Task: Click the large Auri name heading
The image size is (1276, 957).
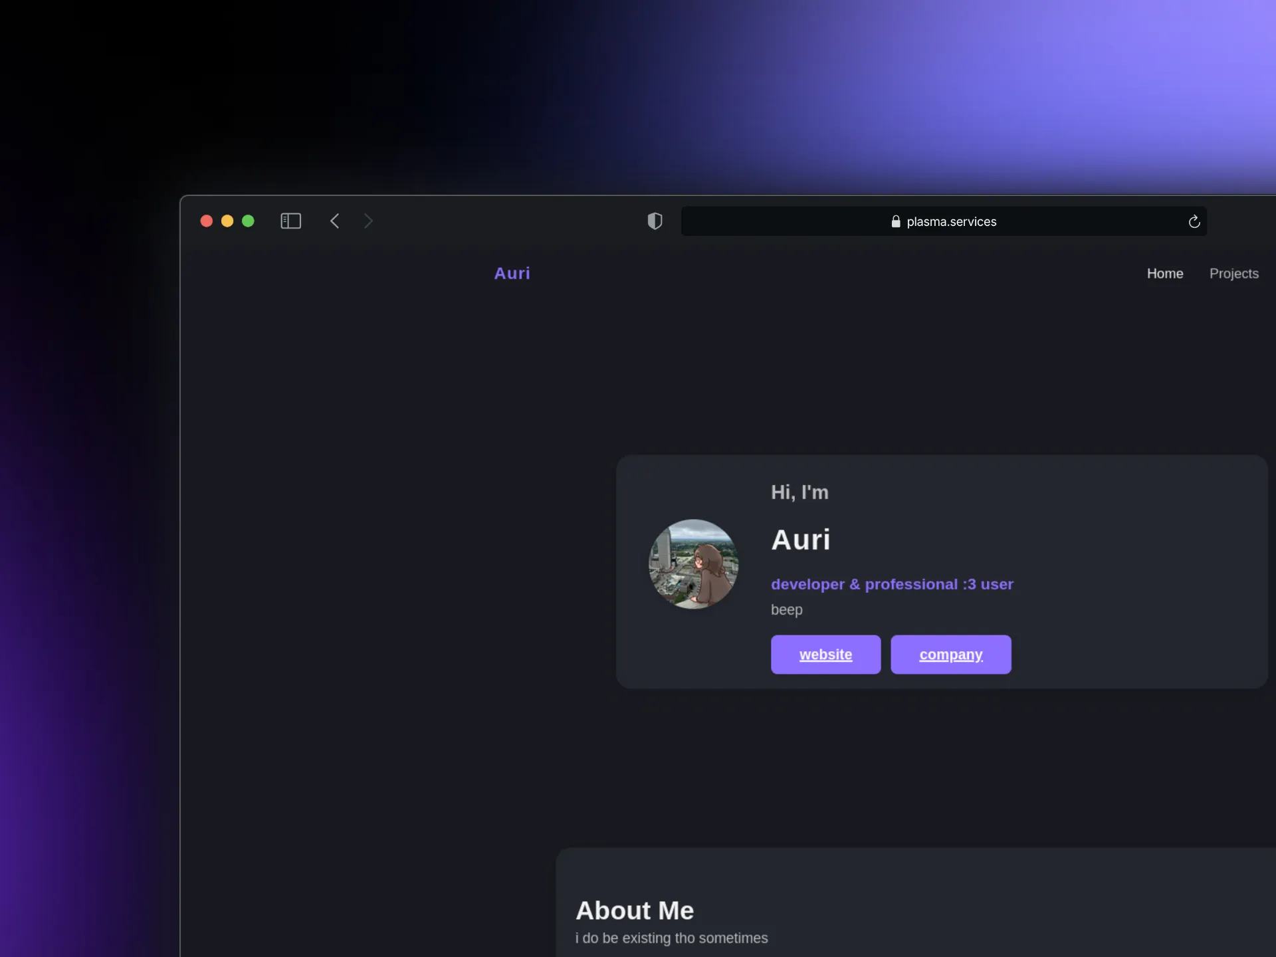Action: (x=800, y=539)
